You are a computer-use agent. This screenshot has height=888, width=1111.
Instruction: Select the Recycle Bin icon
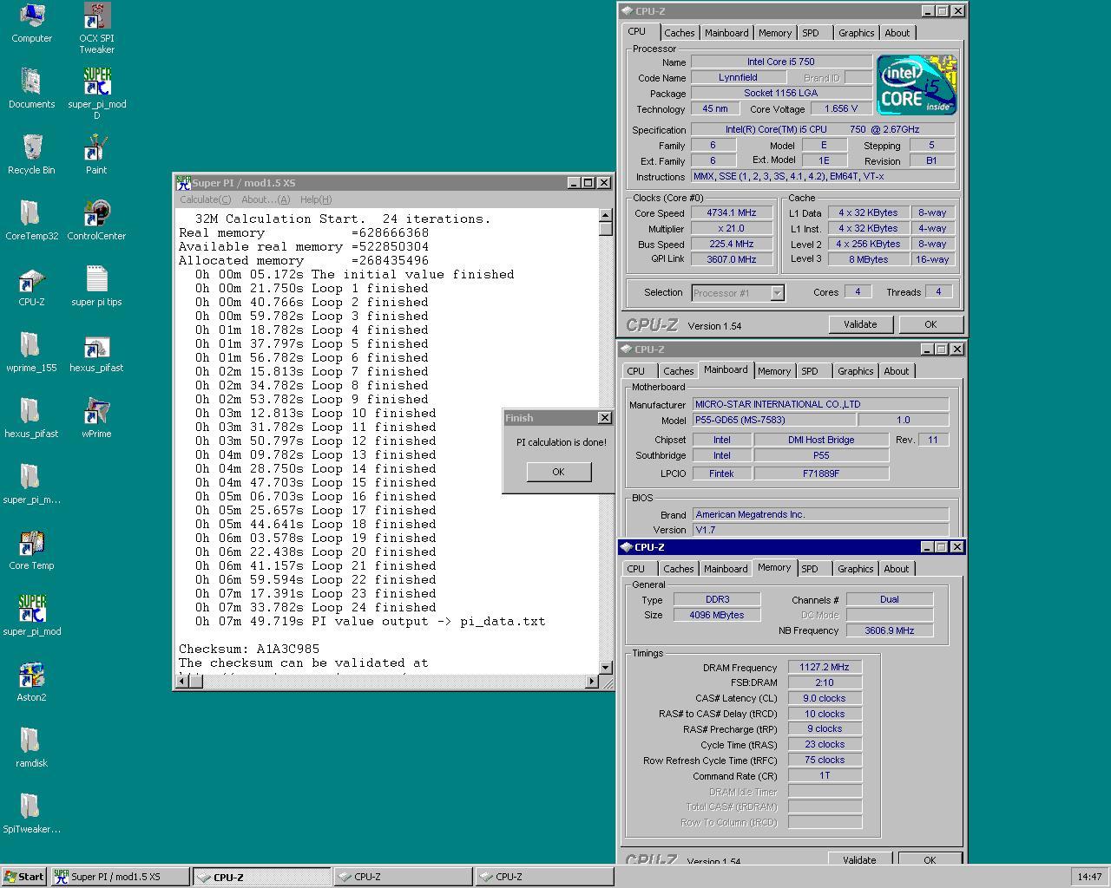click(31, 154)
